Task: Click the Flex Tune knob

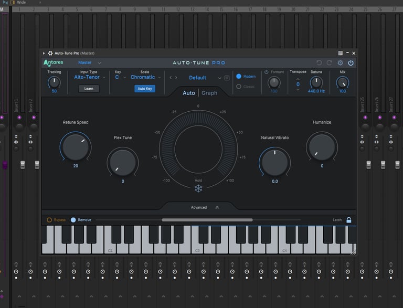Action: point(123,162)
